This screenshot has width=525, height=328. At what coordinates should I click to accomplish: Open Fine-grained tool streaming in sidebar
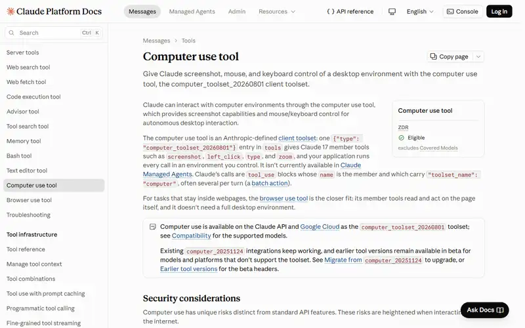click(x=43, y=323)
